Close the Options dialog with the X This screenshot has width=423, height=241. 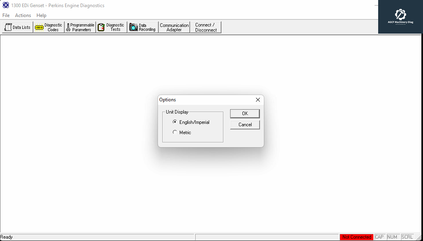click(x=258, y=100)
